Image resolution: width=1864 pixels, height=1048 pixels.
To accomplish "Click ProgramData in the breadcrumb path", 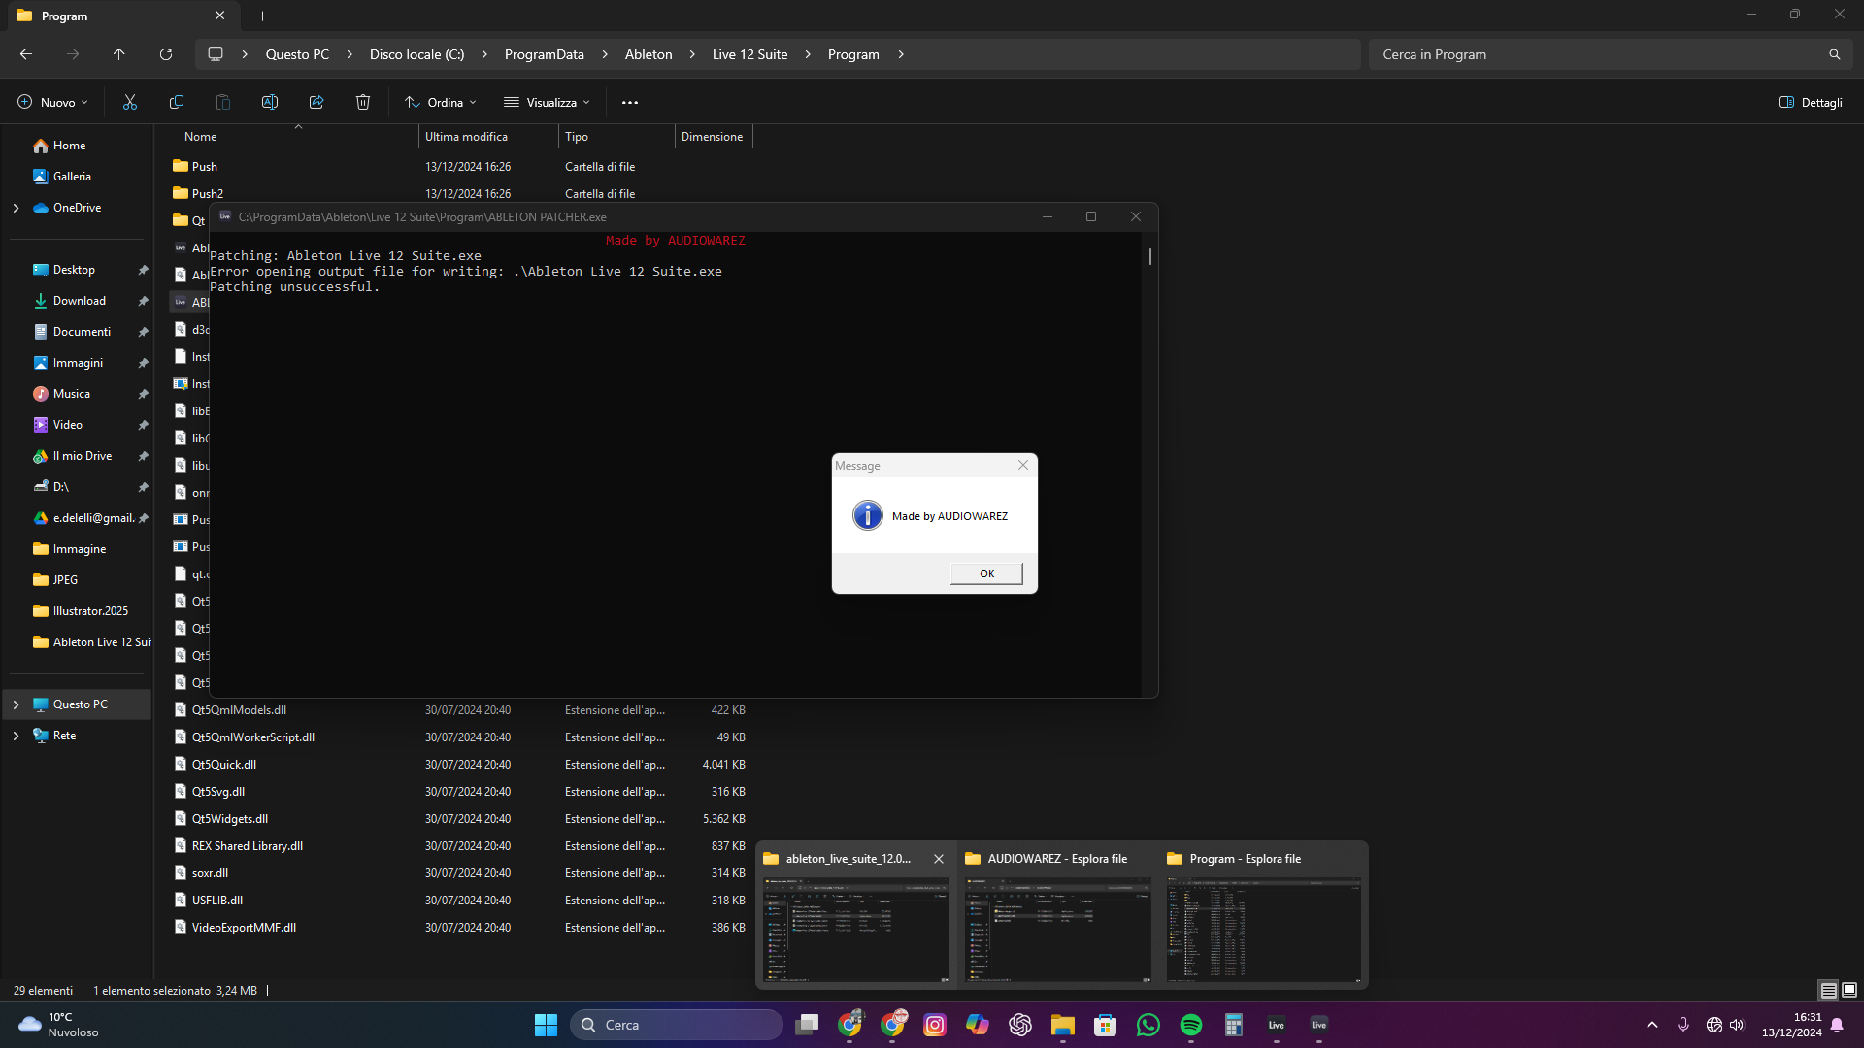I will 544,54.
